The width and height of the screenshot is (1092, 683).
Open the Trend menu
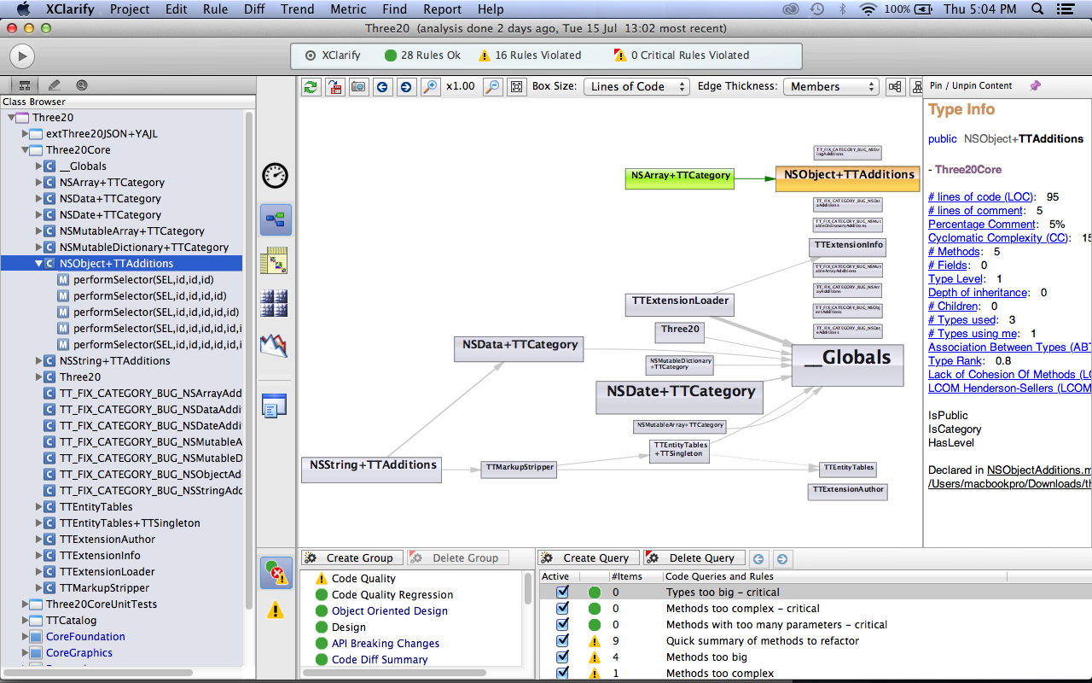point(299,9)
